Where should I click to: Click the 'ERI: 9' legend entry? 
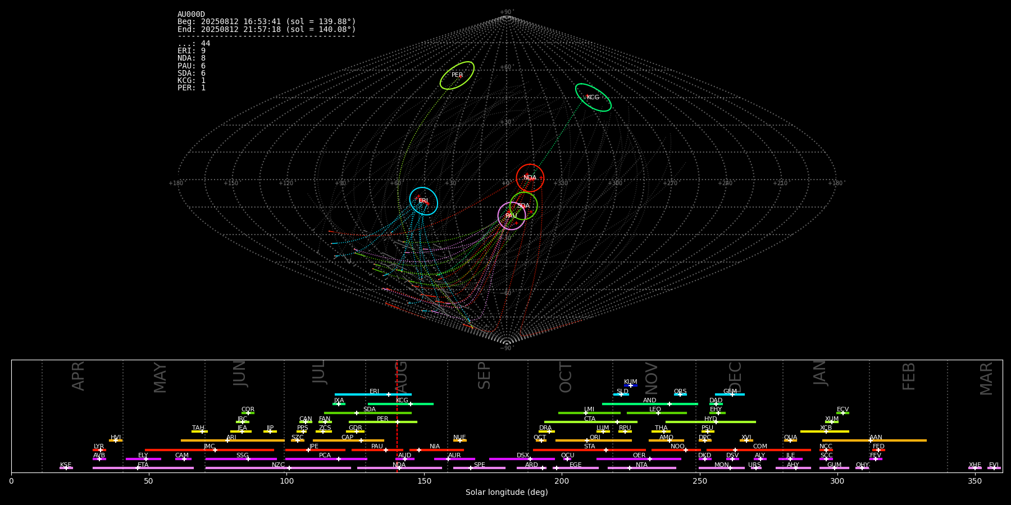[192, 51]
